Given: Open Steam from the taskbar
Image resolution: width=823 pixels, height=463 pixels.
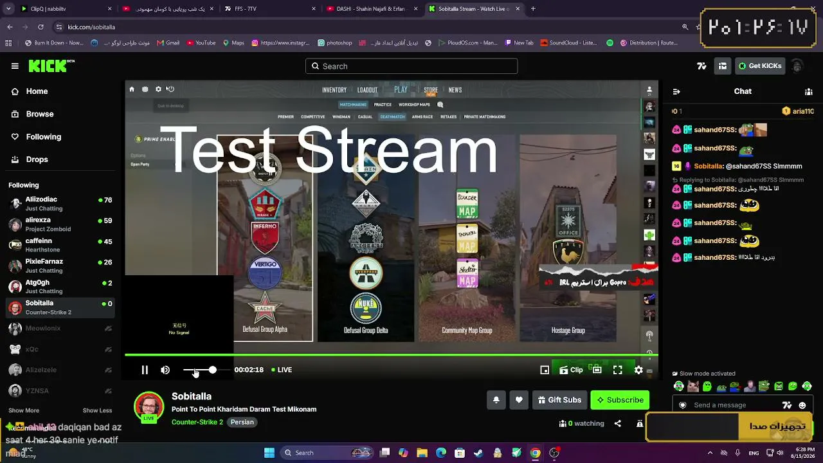Looking at the screenshot, I should pyautogui.click(x=478, y=453).
